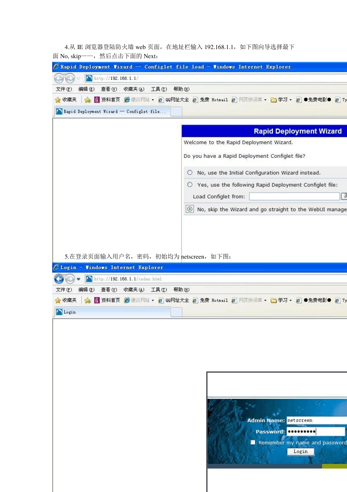This screenshot has width=347, height=492.
Task: Open history dropdown beside Forward arrow in Wizard window
Action: coord(79,78)
